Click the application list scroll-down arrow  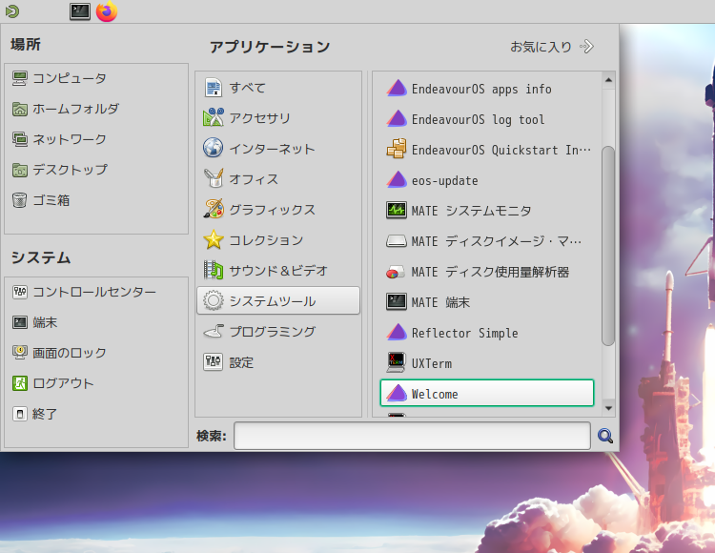[608, 408]
